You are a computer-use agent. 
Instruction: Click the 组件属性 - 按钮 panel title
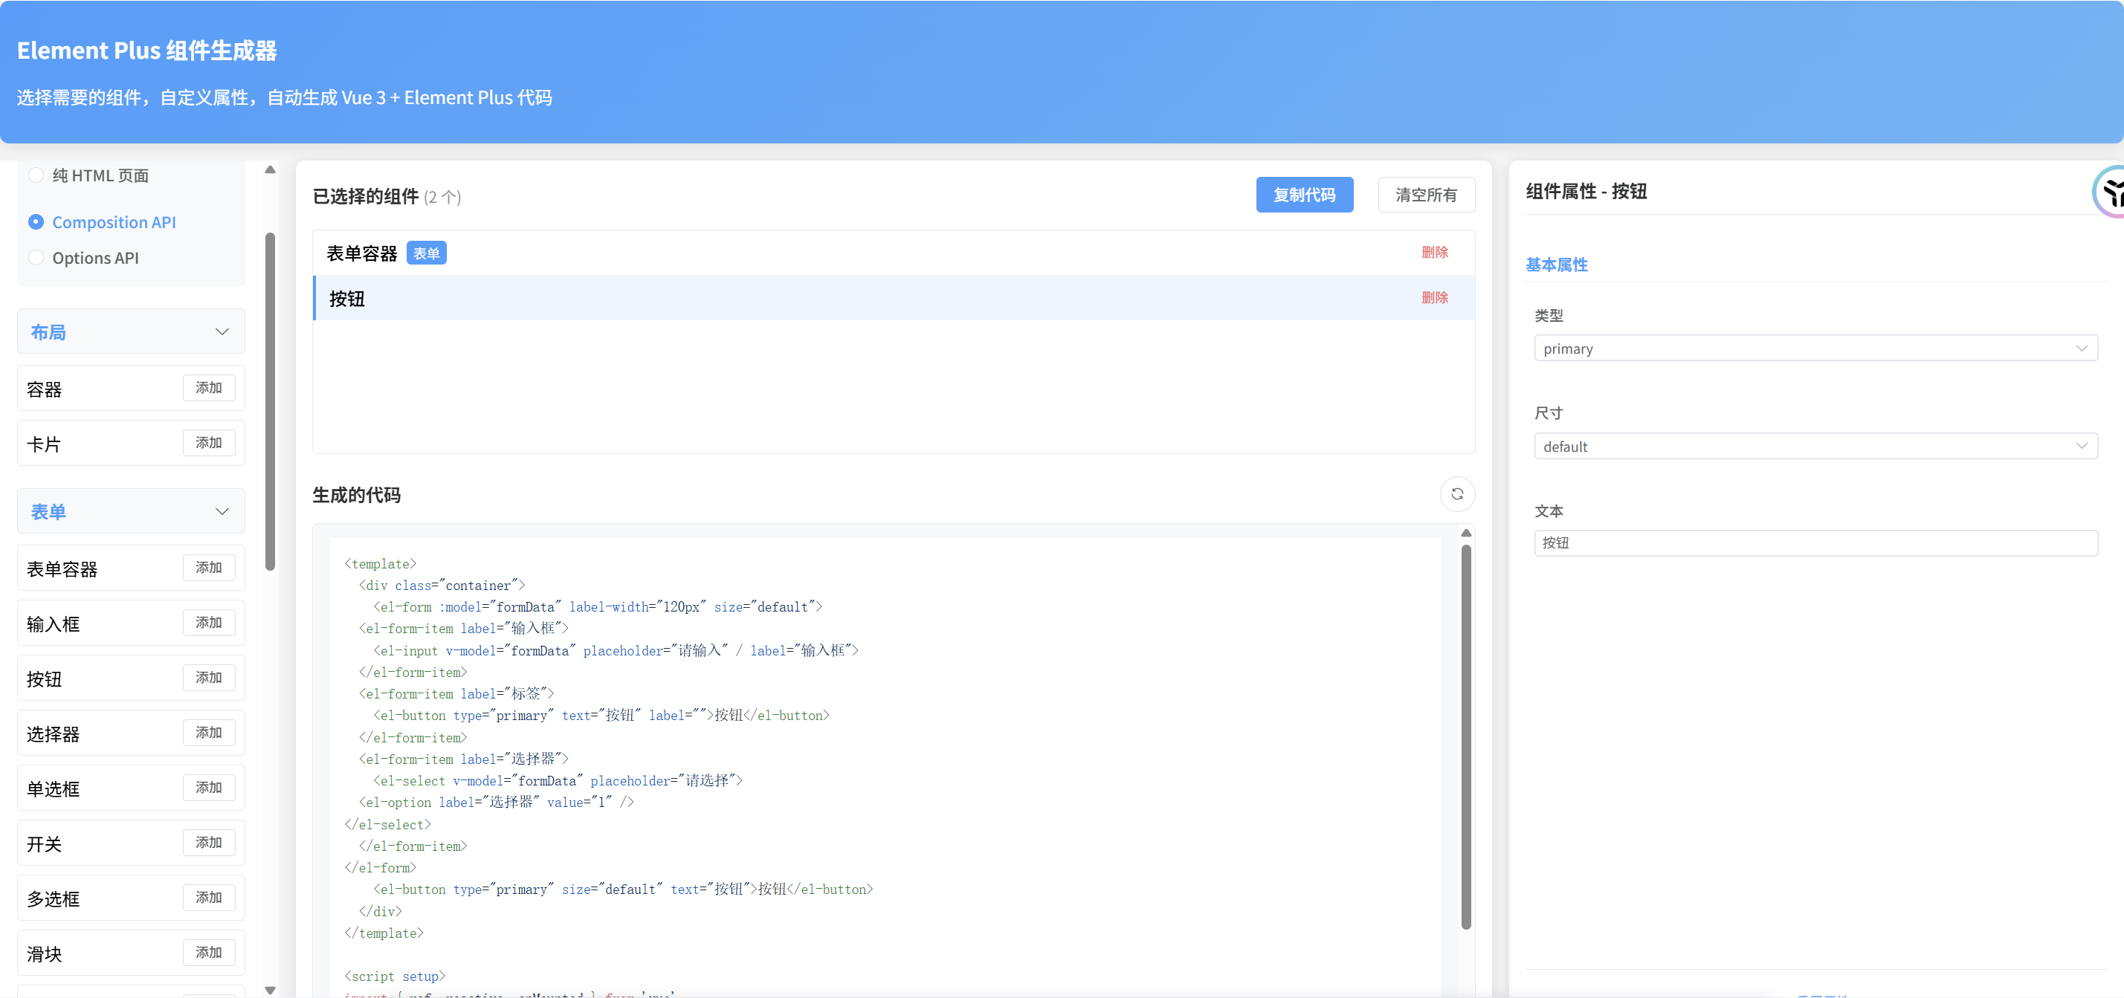coord(1586,191)
